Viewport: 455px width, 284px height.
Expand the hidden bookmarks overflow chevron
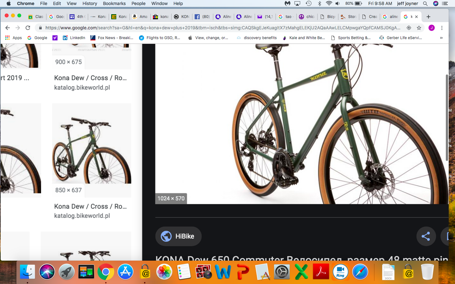(x=441, y=38)
